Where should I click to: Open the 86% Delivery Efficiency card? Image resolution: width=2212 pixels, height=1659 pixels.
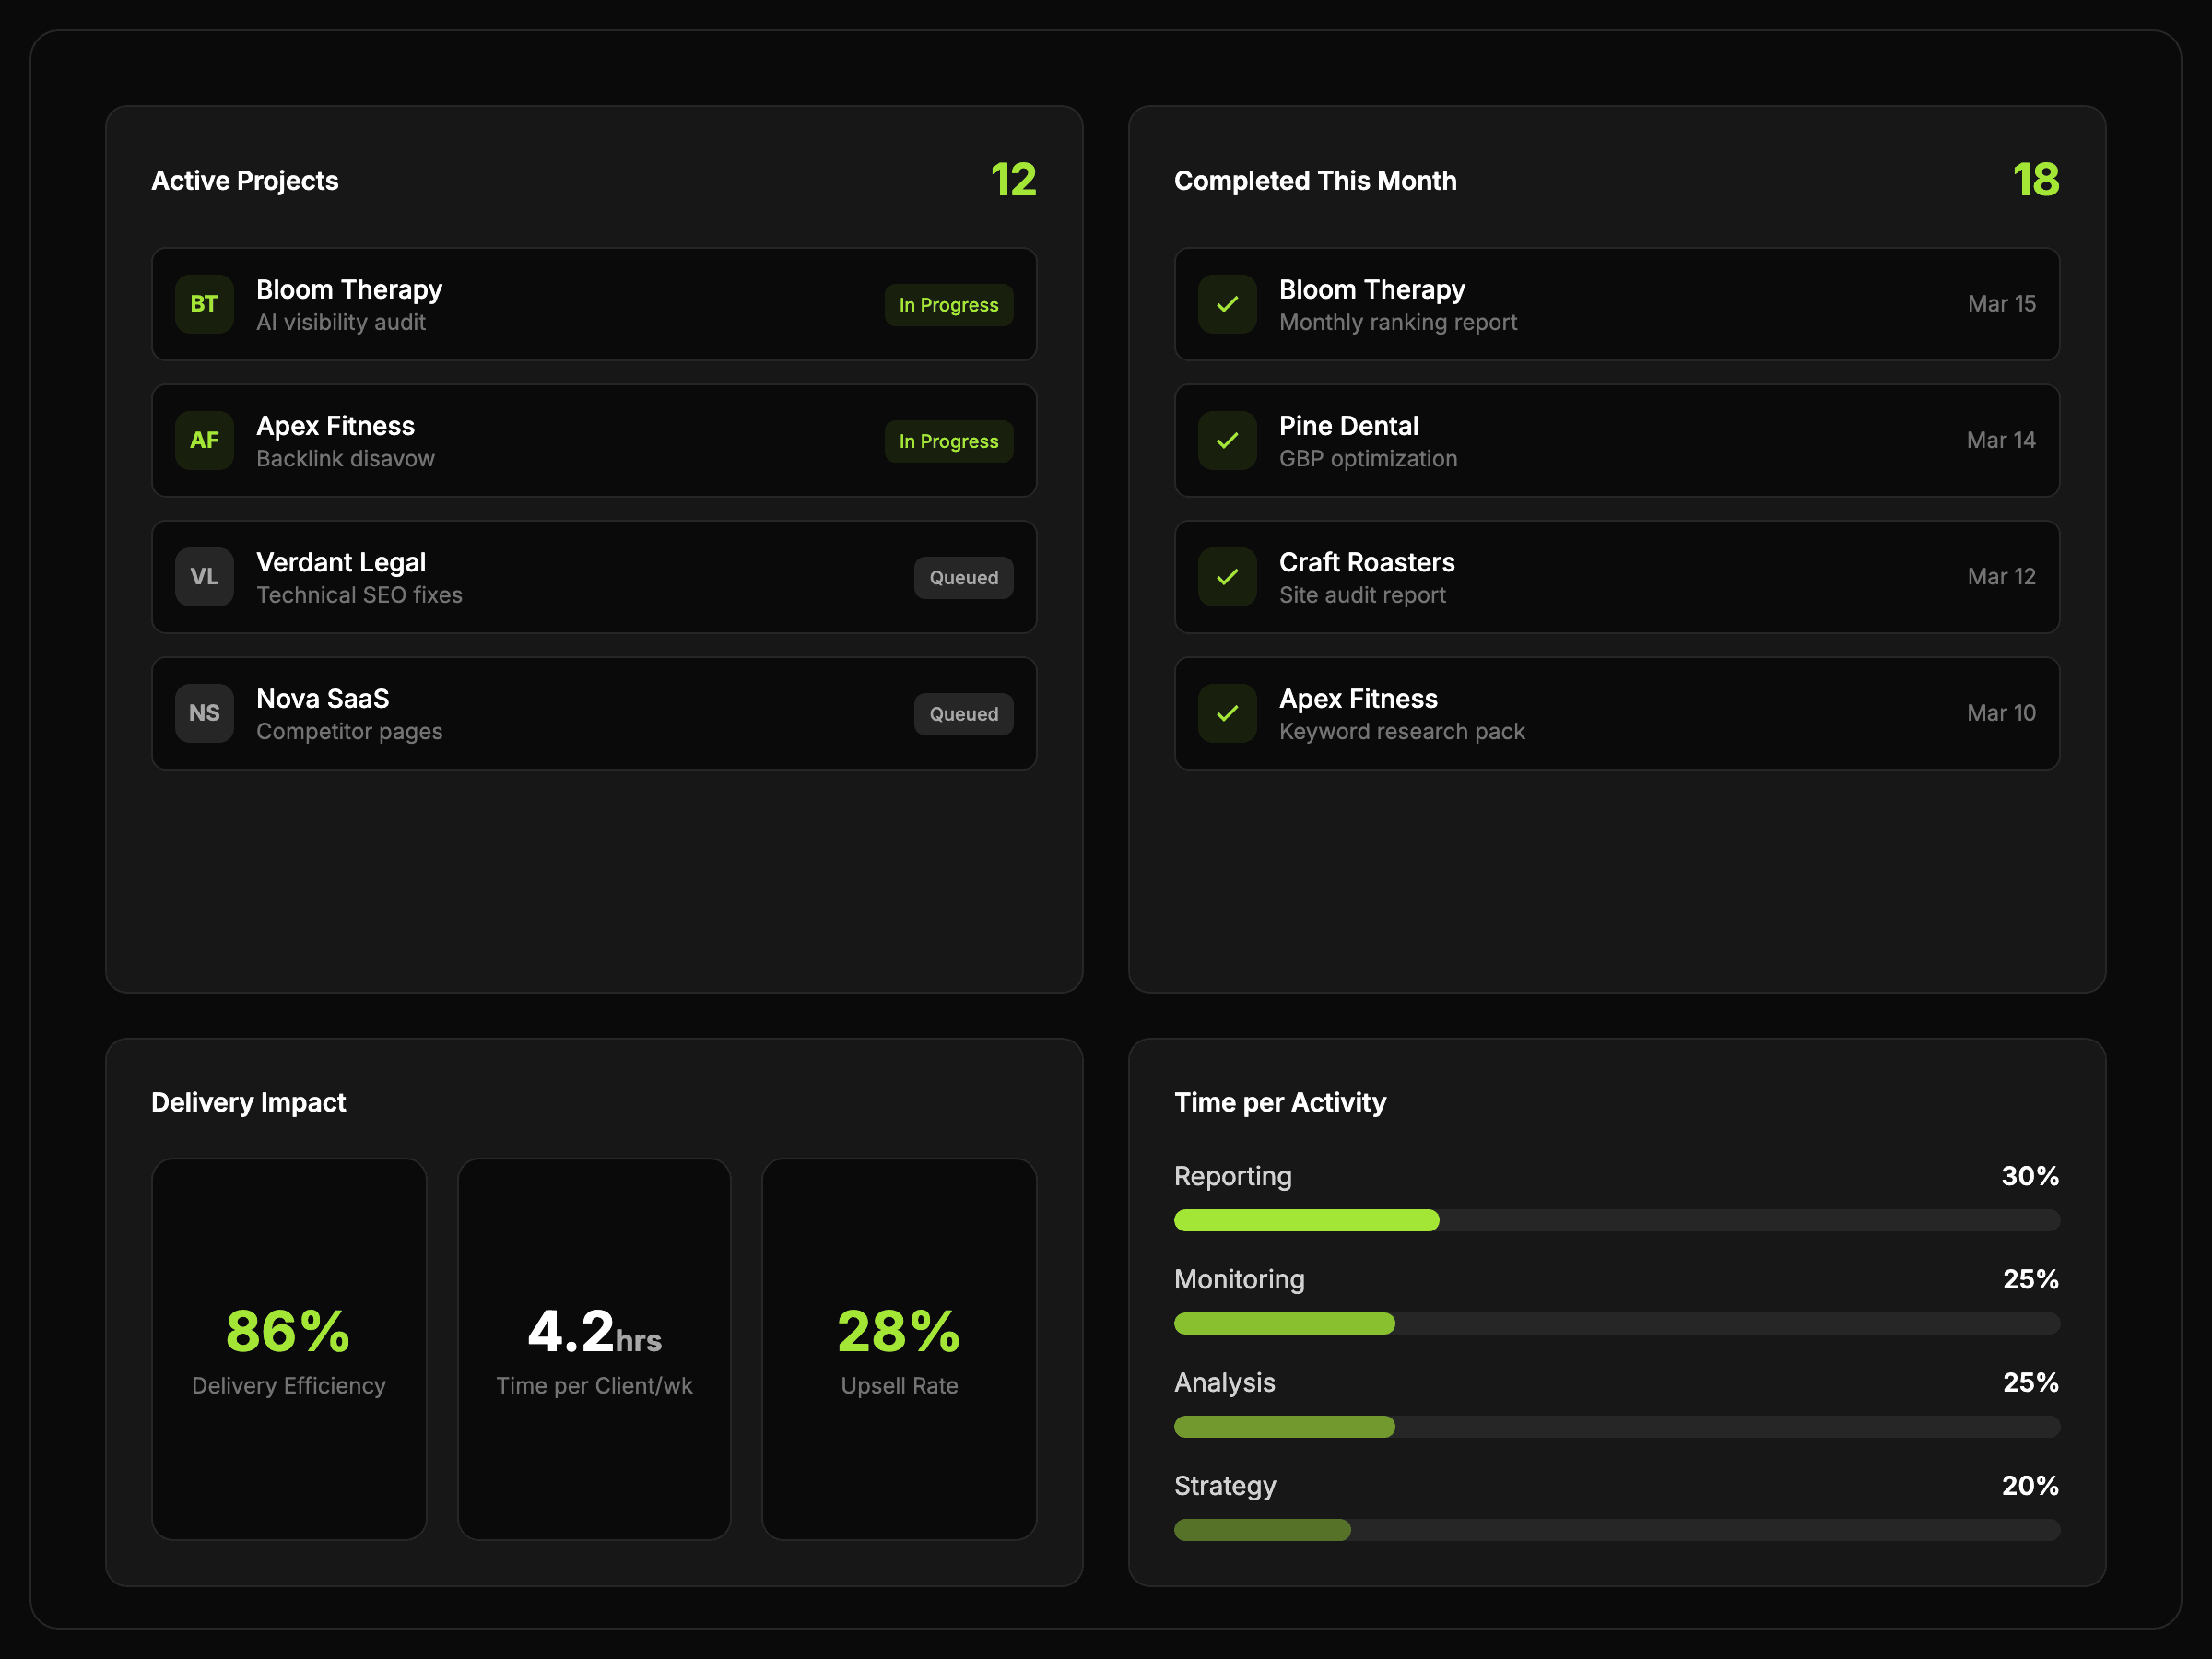pyautogui.click(x=289, y=1348)
